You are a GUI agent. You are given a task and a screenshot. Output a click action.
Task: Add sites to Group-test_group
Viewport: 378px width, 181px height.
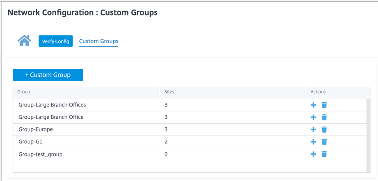pyautogui.click(x=313, y=154)
